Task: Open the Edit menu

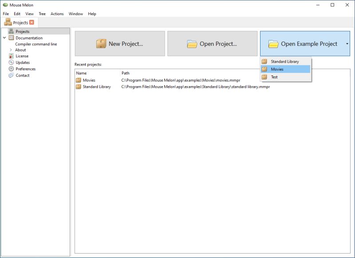Action: pos(17,14)
